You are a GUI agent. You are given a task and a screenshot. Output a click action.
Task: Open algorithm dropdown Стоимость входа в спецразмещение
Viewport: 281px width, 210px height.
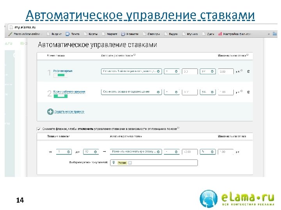132,92
